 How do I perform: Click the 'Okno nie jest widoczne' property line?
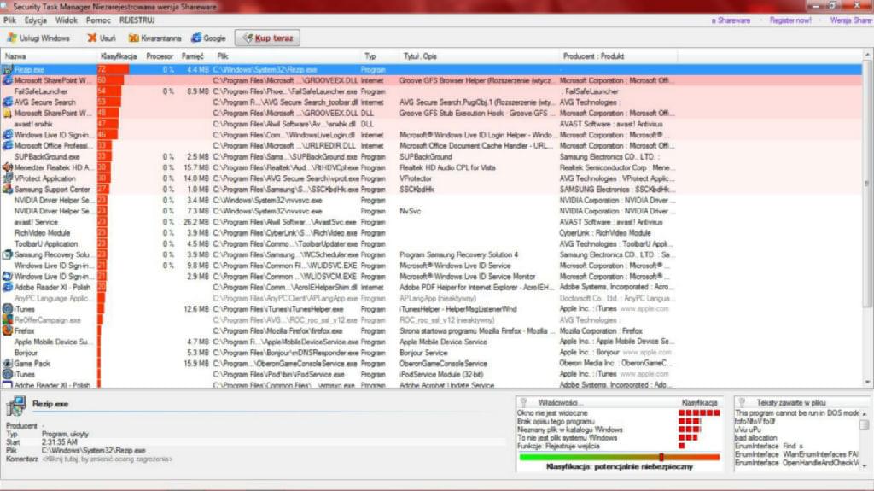(x=552, y=413)
